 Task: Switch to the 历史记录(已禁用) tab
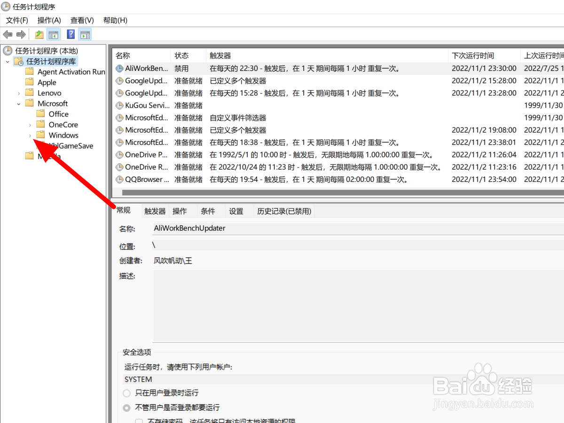coord(284,211)
